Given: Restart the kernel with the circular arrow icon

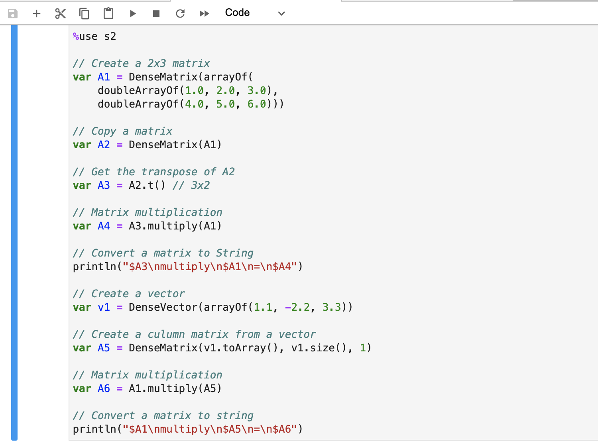Looking at the screenshot, I should point(180,14).
